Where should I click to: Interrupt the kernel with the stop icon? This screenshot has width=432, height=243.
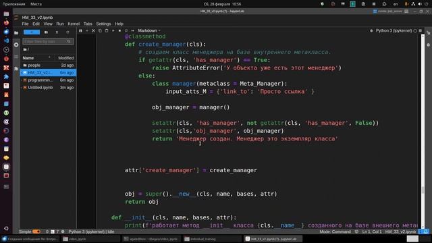(x=119, y=30)
